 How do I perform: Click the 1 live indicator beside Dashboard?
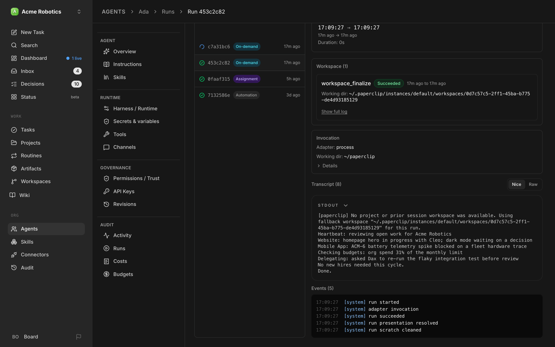click(74, 58)
